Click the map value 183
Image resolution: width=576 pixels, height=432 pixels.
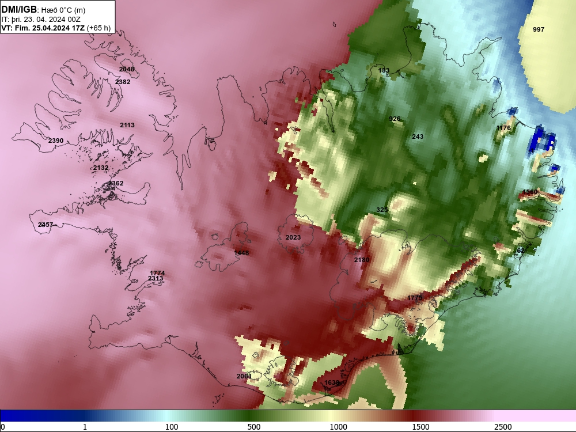384,70
